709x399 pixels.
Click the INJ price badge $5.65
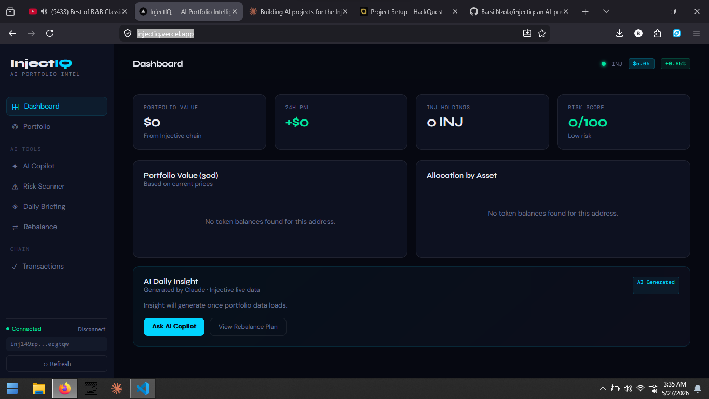coord(642,64)
